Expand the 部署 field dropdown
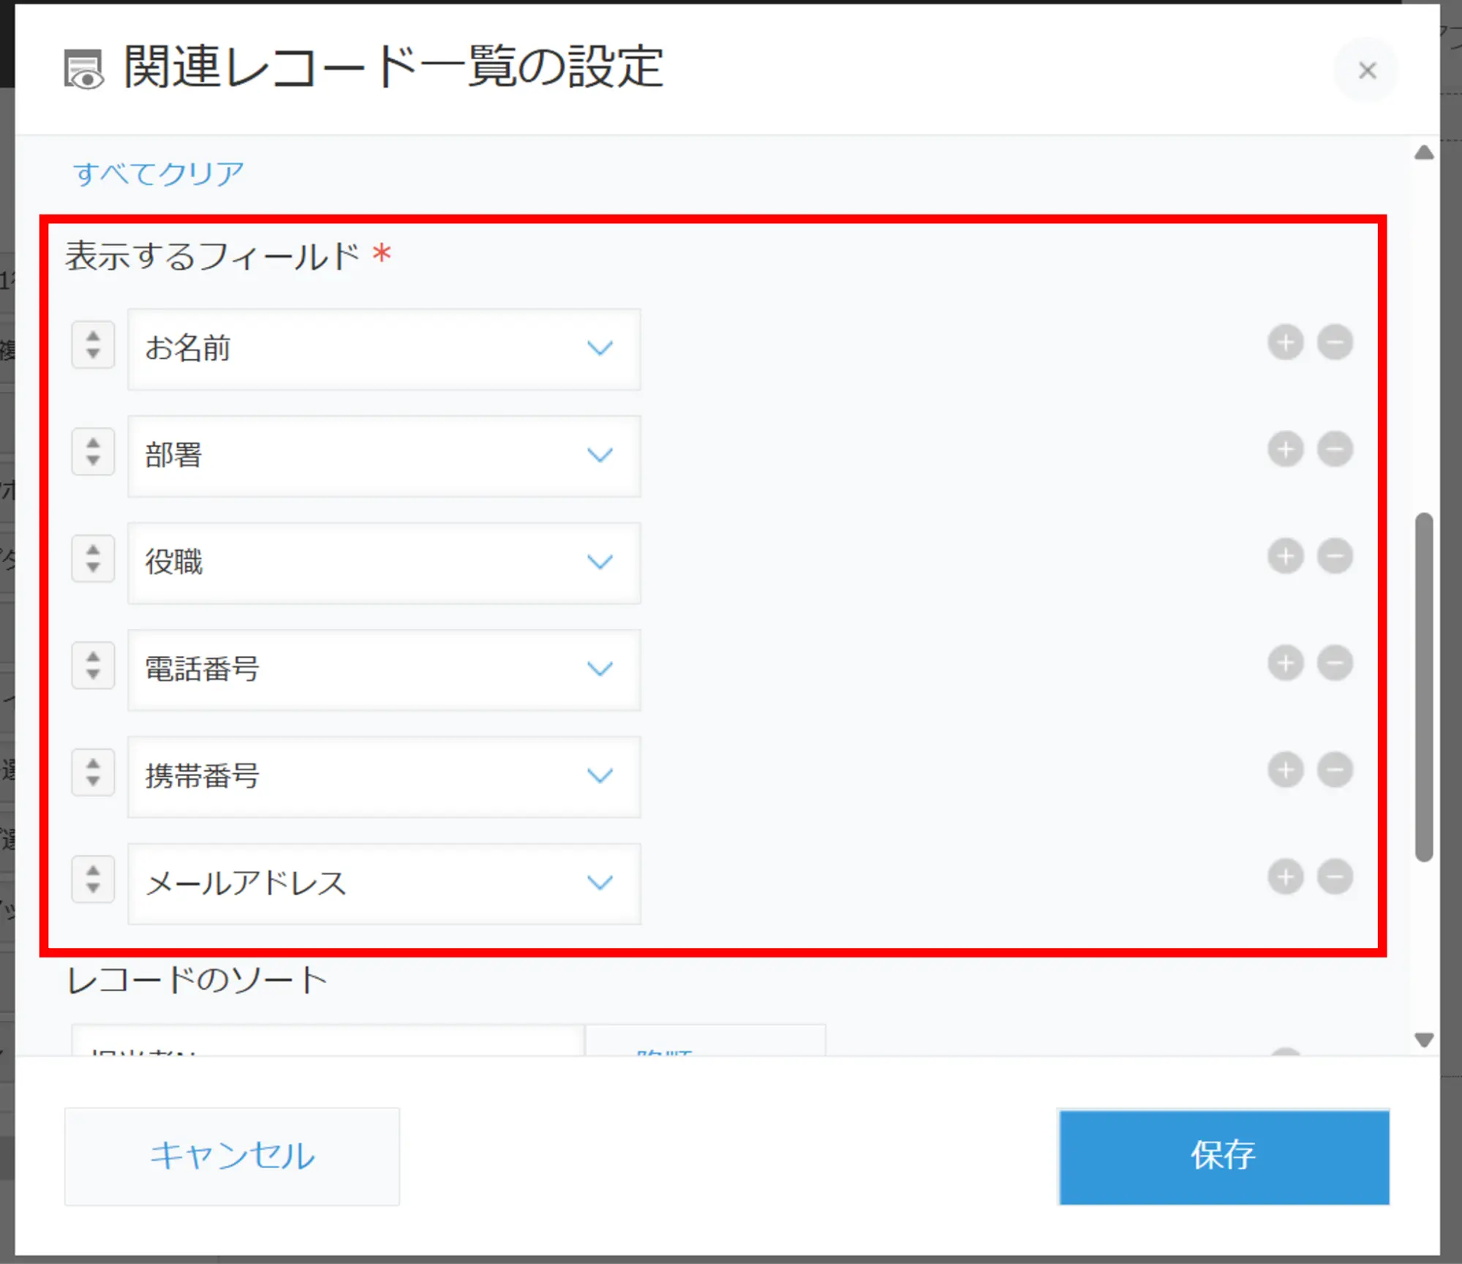The width and height of the screenshot is (1462, 1264). pos(384,456)
